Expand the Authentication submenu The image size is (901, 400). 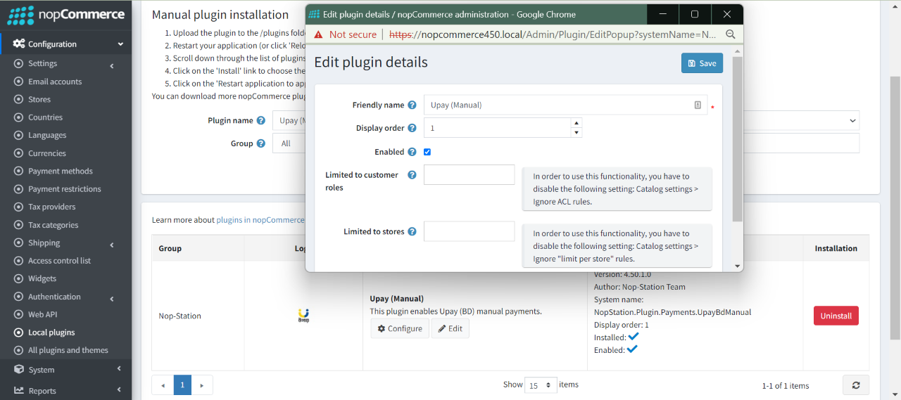[x=112, y=299]
